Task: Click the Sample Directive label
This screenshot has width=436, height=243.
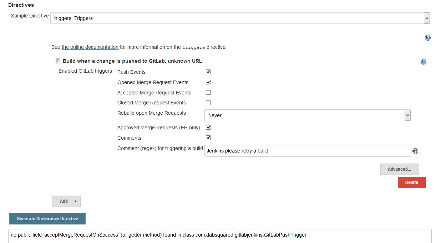Action: tap(30, 16)
